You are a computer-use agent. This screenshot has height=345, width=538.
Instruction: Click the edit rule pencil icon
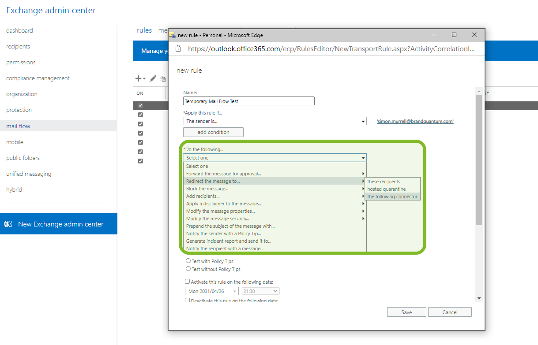153,78
